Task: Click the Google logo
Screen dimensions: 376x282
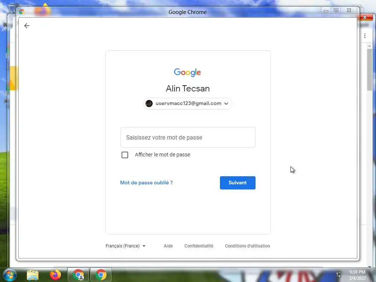Action: tap(188, 72)
